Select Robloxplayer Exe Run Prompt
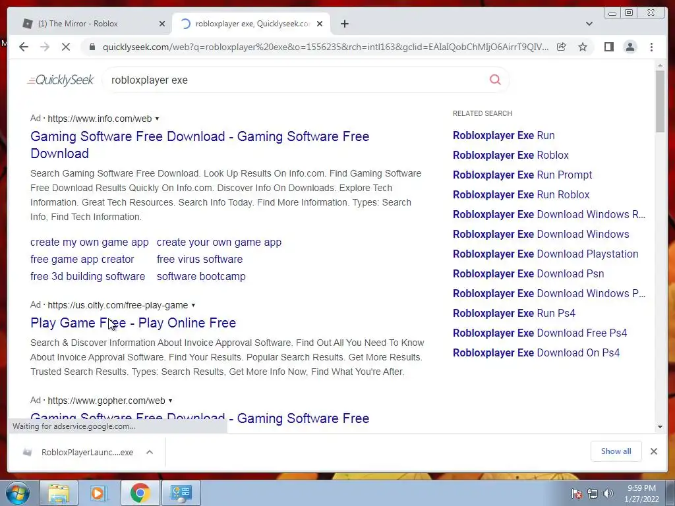This screenshot has width=675, height=506. point(523,175)
